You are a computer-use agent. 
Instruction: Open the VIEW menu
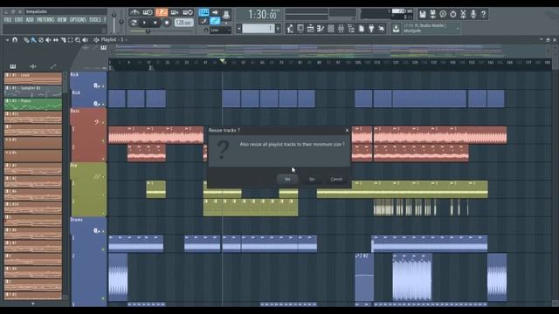click(62, 19)
